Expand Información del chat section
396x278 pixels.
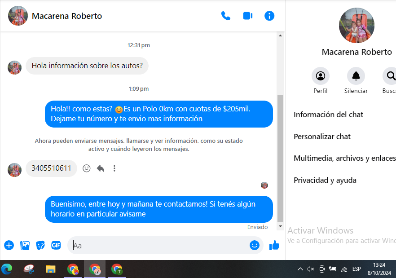[x=329, y=115]
